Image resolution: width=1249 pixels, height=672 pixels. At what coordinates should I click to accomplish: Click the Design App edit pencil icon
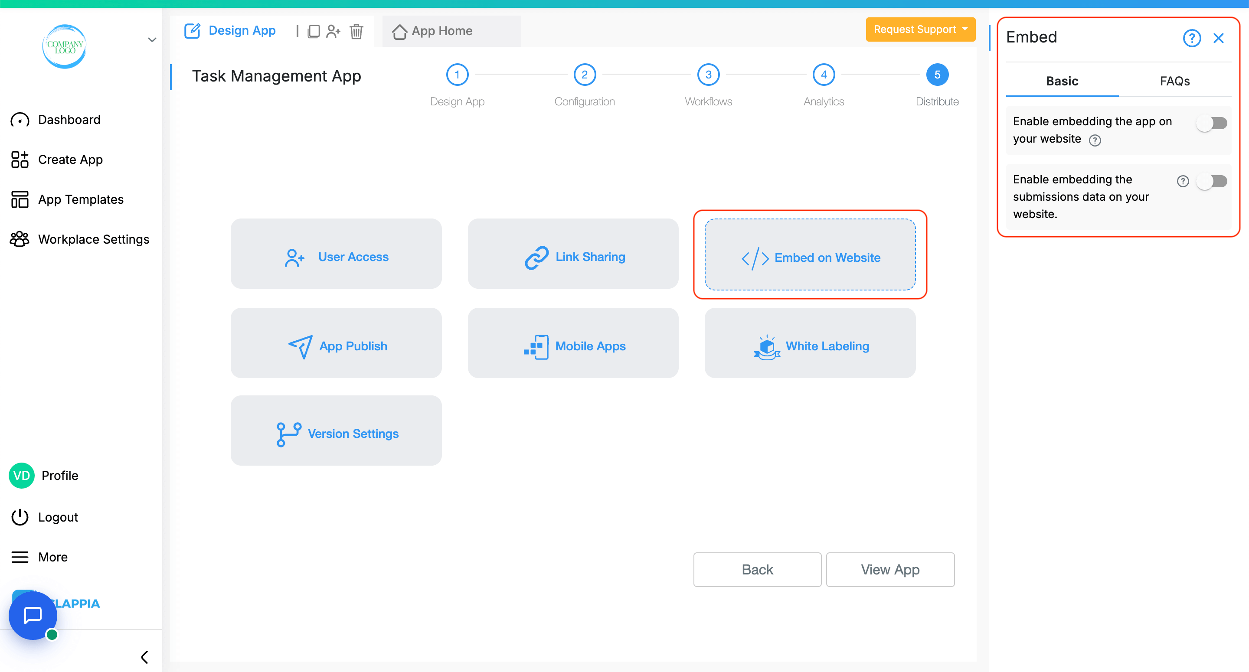pos(192,30)
